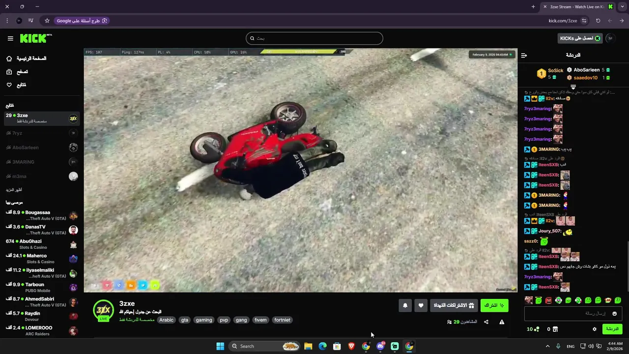Report the stream using warning icon

[x=502, y=322]
